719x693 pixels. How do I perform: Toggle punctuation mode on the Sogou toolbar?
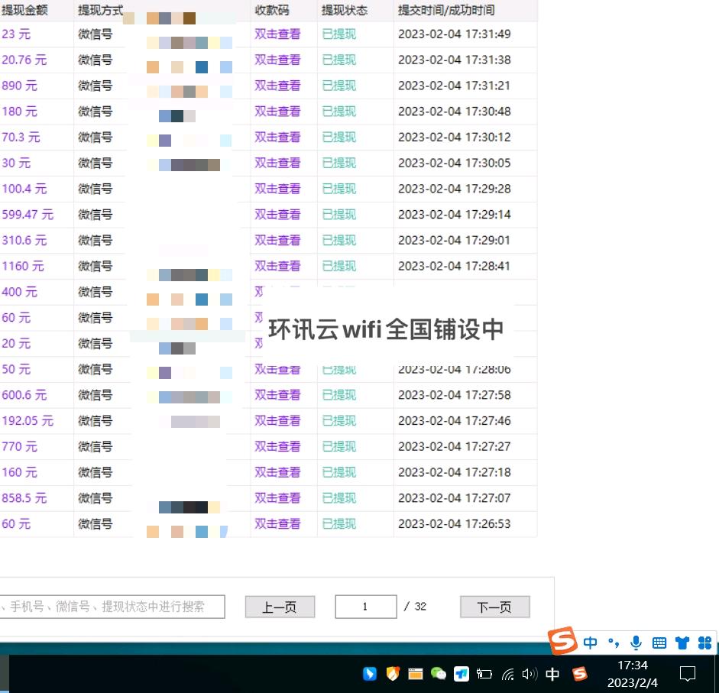[614, 642]
